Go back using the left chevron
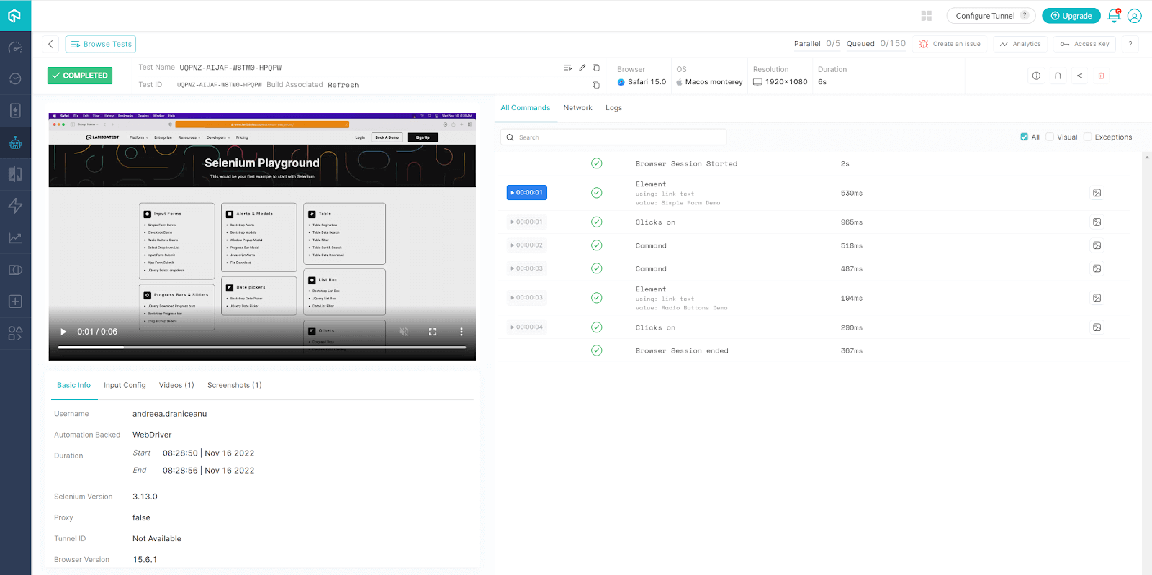The image size is (1152, 575). (x=50, y=44)
